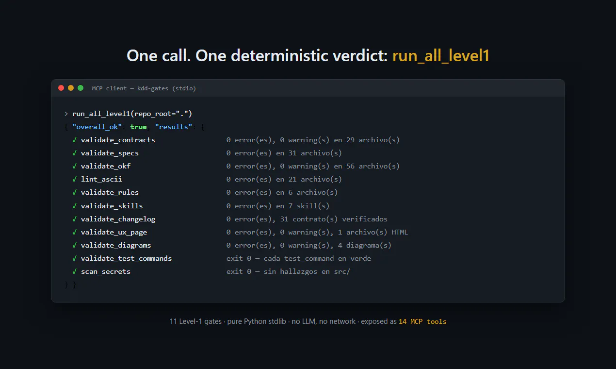Click result '0 error(es) en 7 skill(s)'
The width and height of the screenshot is (616, 369).
coord(278,206)
